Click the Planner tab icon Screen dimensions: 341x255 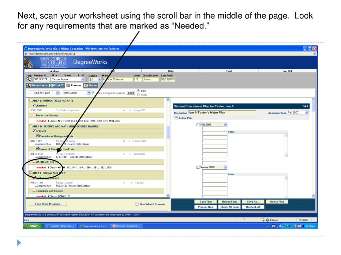tap(68, 85)
